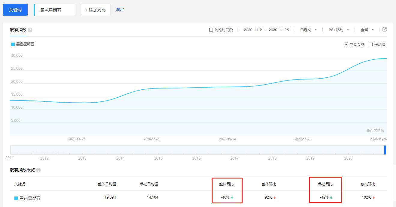Click the 2015 mark on the year timeline

tap(158, 158)
